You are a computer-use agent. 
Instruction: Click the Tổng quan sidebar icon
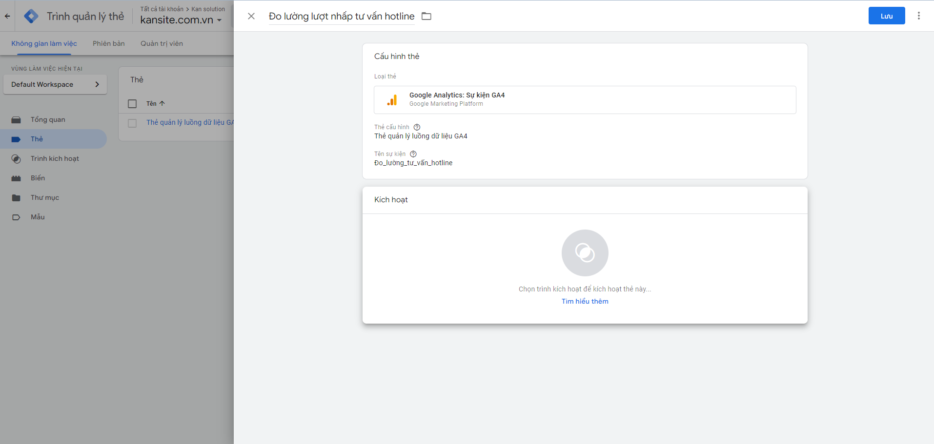pyautogui.click(x=16, y=120)
